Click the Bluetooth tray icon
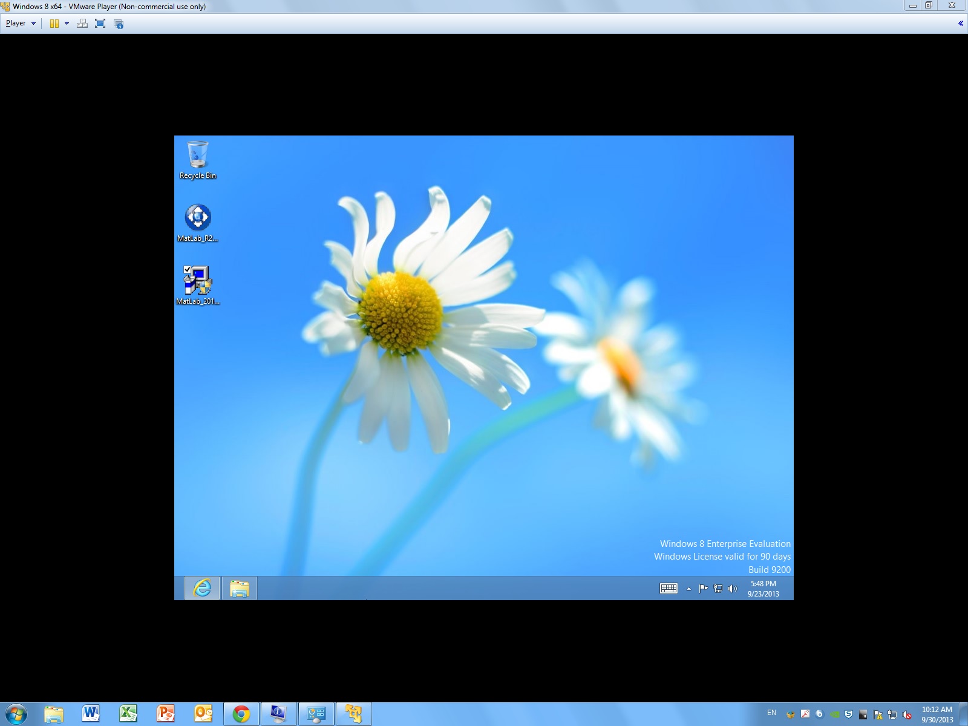 click(820, 714)
